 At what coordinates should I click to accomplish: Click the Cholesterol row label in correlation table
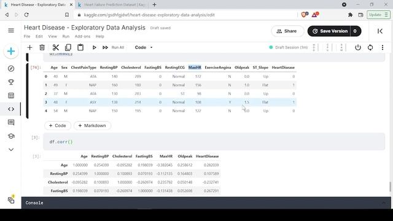(58, 182)
